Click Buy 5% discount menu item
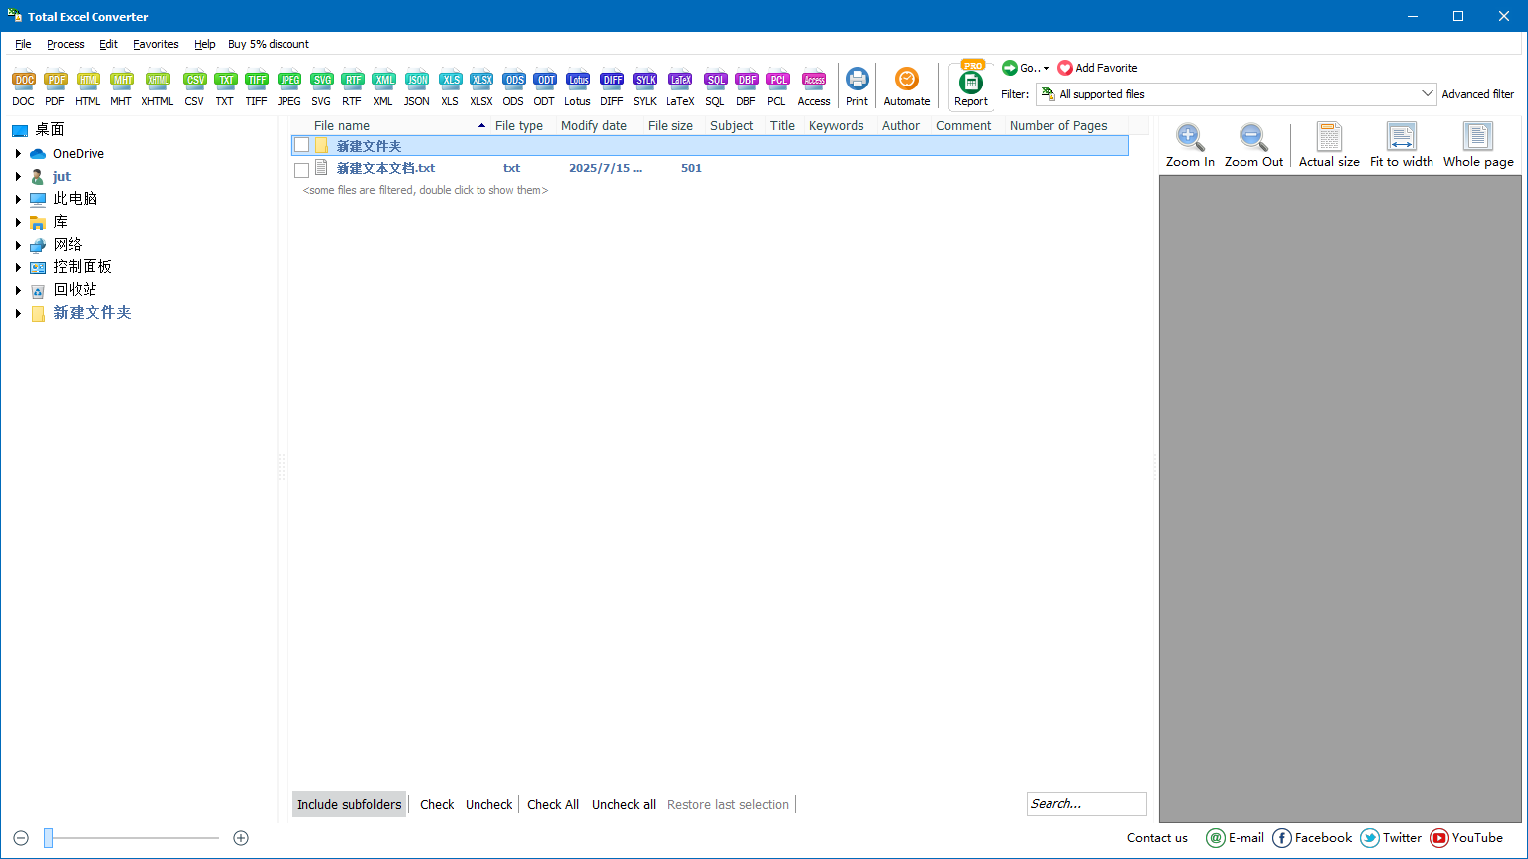The width and height of the screenshot is (1528, 859). (x=269, y=44)
